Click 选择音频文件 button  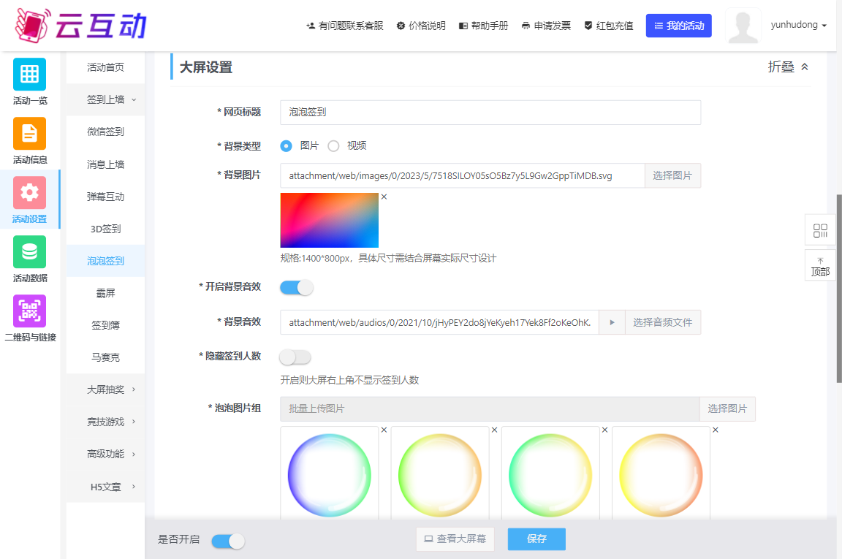point(663,322)
